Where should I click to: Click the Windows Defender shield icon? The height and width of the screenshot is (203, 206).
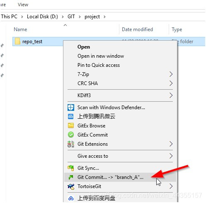(x=71, y=108)
